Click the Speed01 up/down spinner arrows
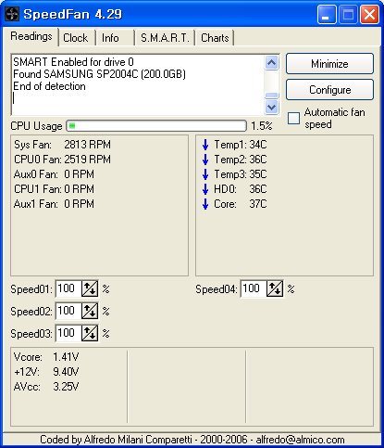The image size is (384, 448). [x=90, y=288]
